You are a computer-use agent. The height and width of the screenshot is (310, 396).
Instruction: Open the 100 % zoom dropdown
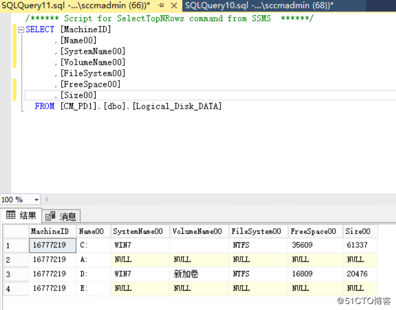pos(37,200)
